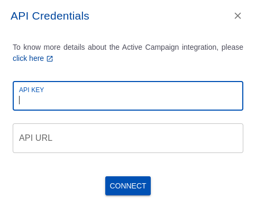Place cursor inside the highlighted API KEY box
256x207 pixels.
tap(128, 96)
